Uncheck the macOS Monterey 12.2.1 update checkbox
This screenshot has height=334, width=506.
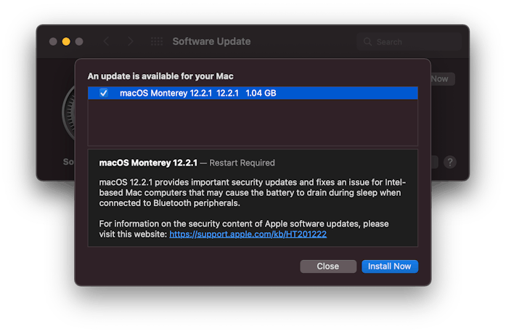click(104, 93)
